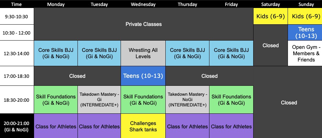The height and width of the screenshot is (138, 322).
Task: Click Tuesday's Takedown Mastery - Gi class
Action: (x=99, y=99)
